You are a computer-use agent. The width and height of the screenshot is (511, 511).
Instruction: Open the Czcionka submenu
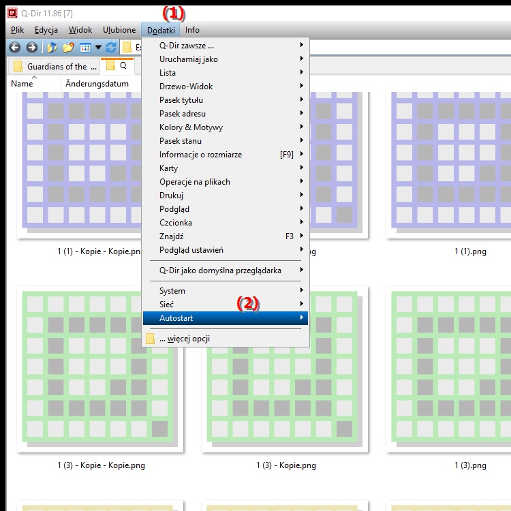(226, 223)
